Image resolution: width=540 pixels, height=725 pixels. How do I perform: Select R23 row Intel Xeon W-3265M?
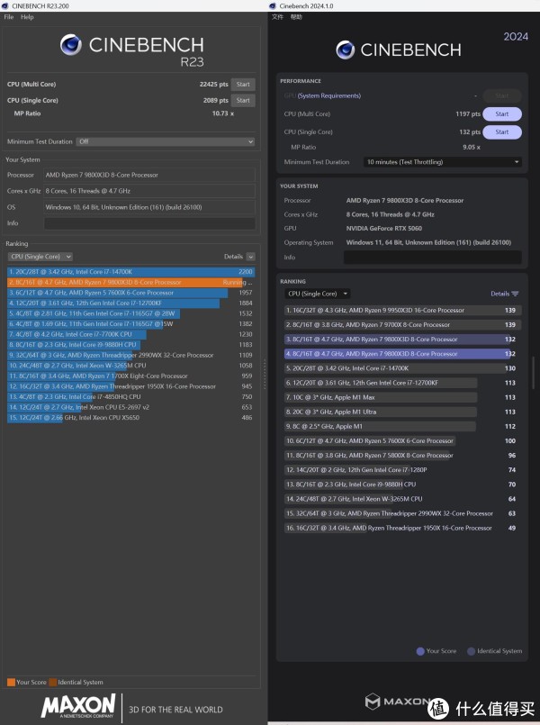(131, 366)
